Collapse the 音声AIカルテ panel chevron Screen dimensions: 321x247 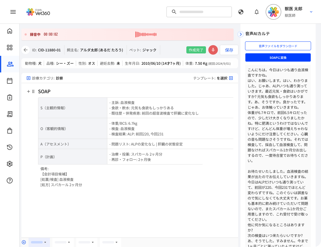click(240, 34)
